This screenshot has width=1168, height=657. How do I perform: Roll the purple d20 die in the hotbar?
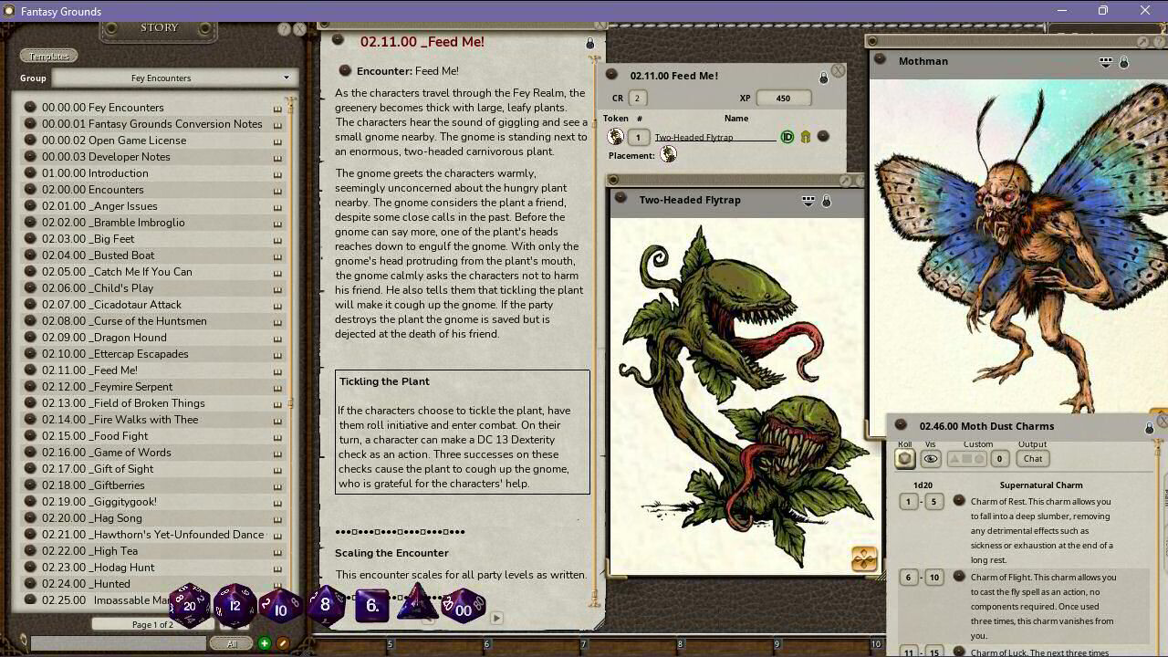189,604
